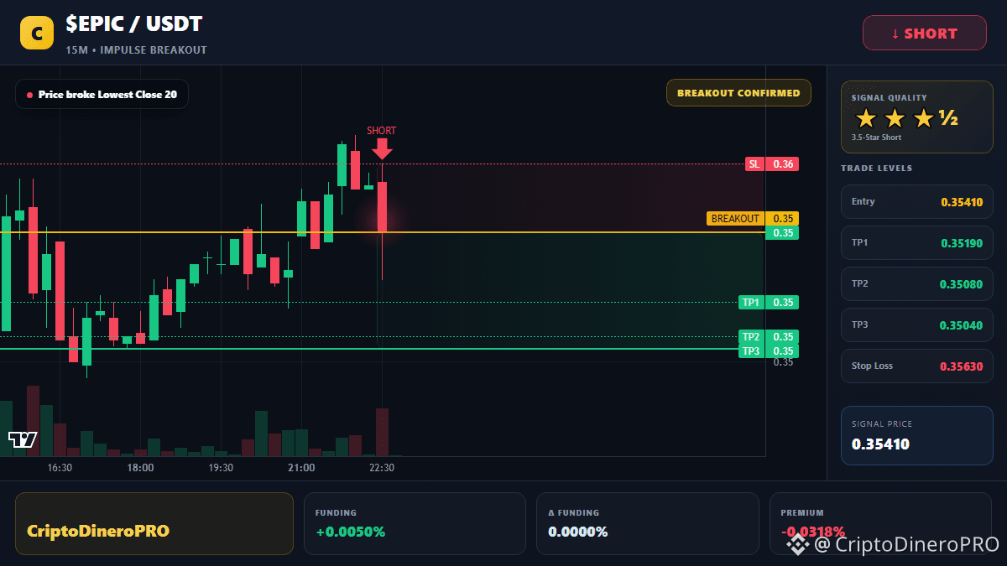Click the Funding +0.0050% card
Screen dimensions: 1007x566
[415, 523]
